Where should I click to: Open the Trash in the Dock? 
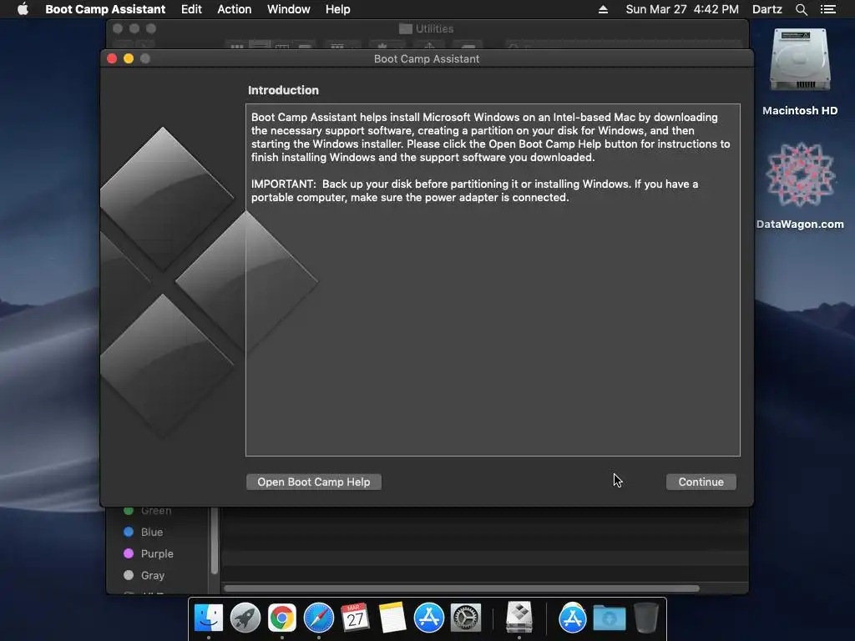tap(646, 618)
